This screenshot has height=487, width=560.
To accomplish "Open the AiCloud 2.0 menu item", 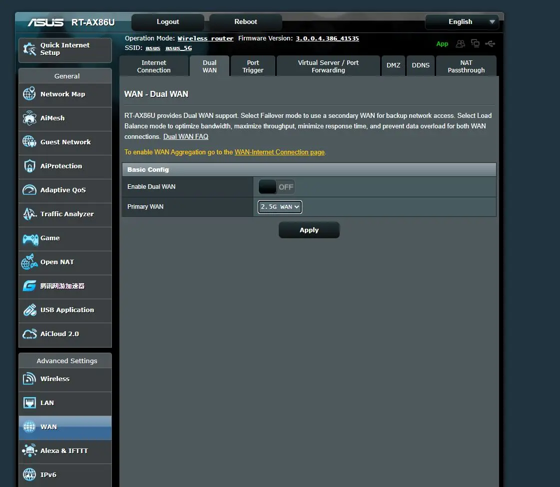I will 65,334.
